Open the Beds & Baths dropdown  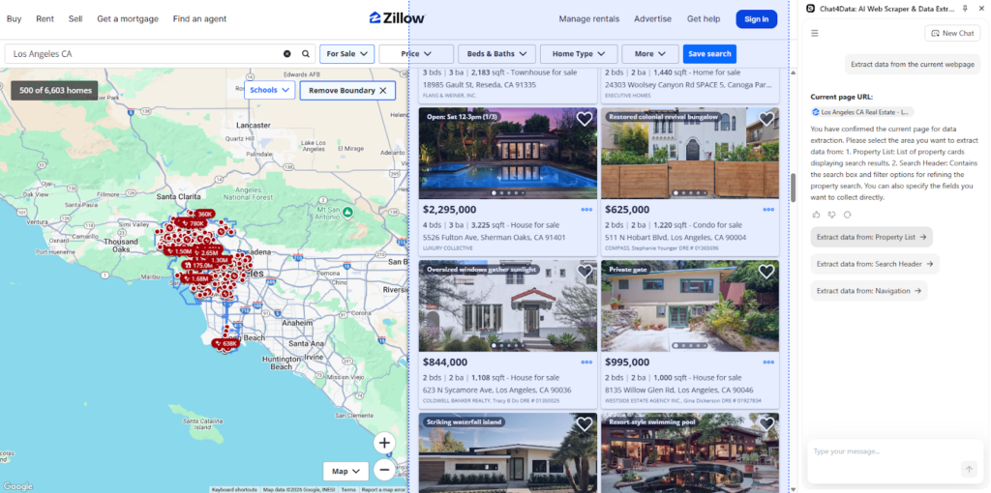(496, 54)
